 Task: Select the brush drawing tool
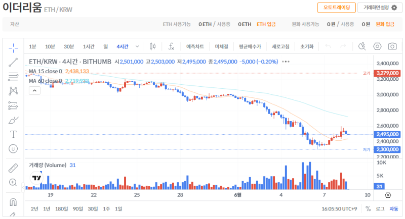coord(13,120)
